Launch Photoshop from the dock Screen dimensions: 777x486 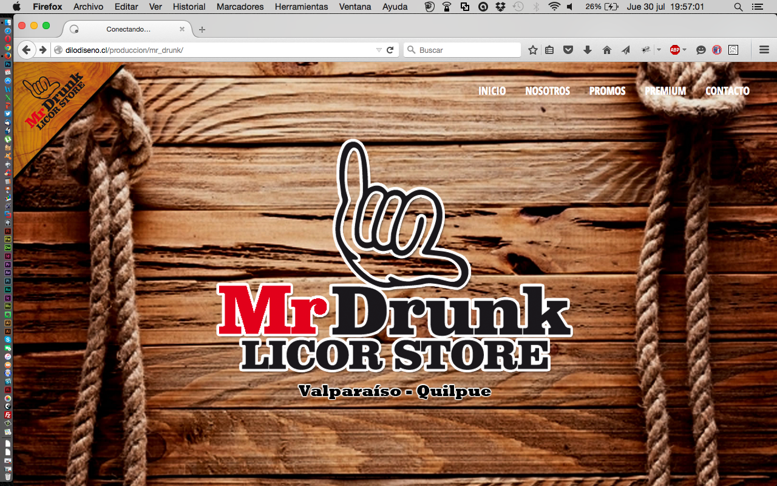coord(8,63)
